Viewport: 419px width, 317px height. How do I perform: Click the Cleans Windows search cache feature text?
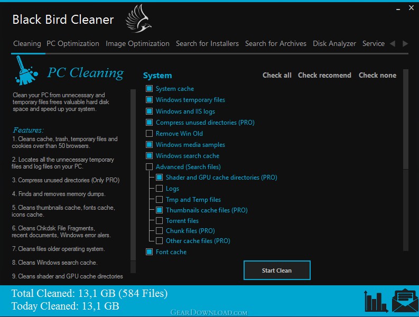pyautogui.click(x=54, y=263)
